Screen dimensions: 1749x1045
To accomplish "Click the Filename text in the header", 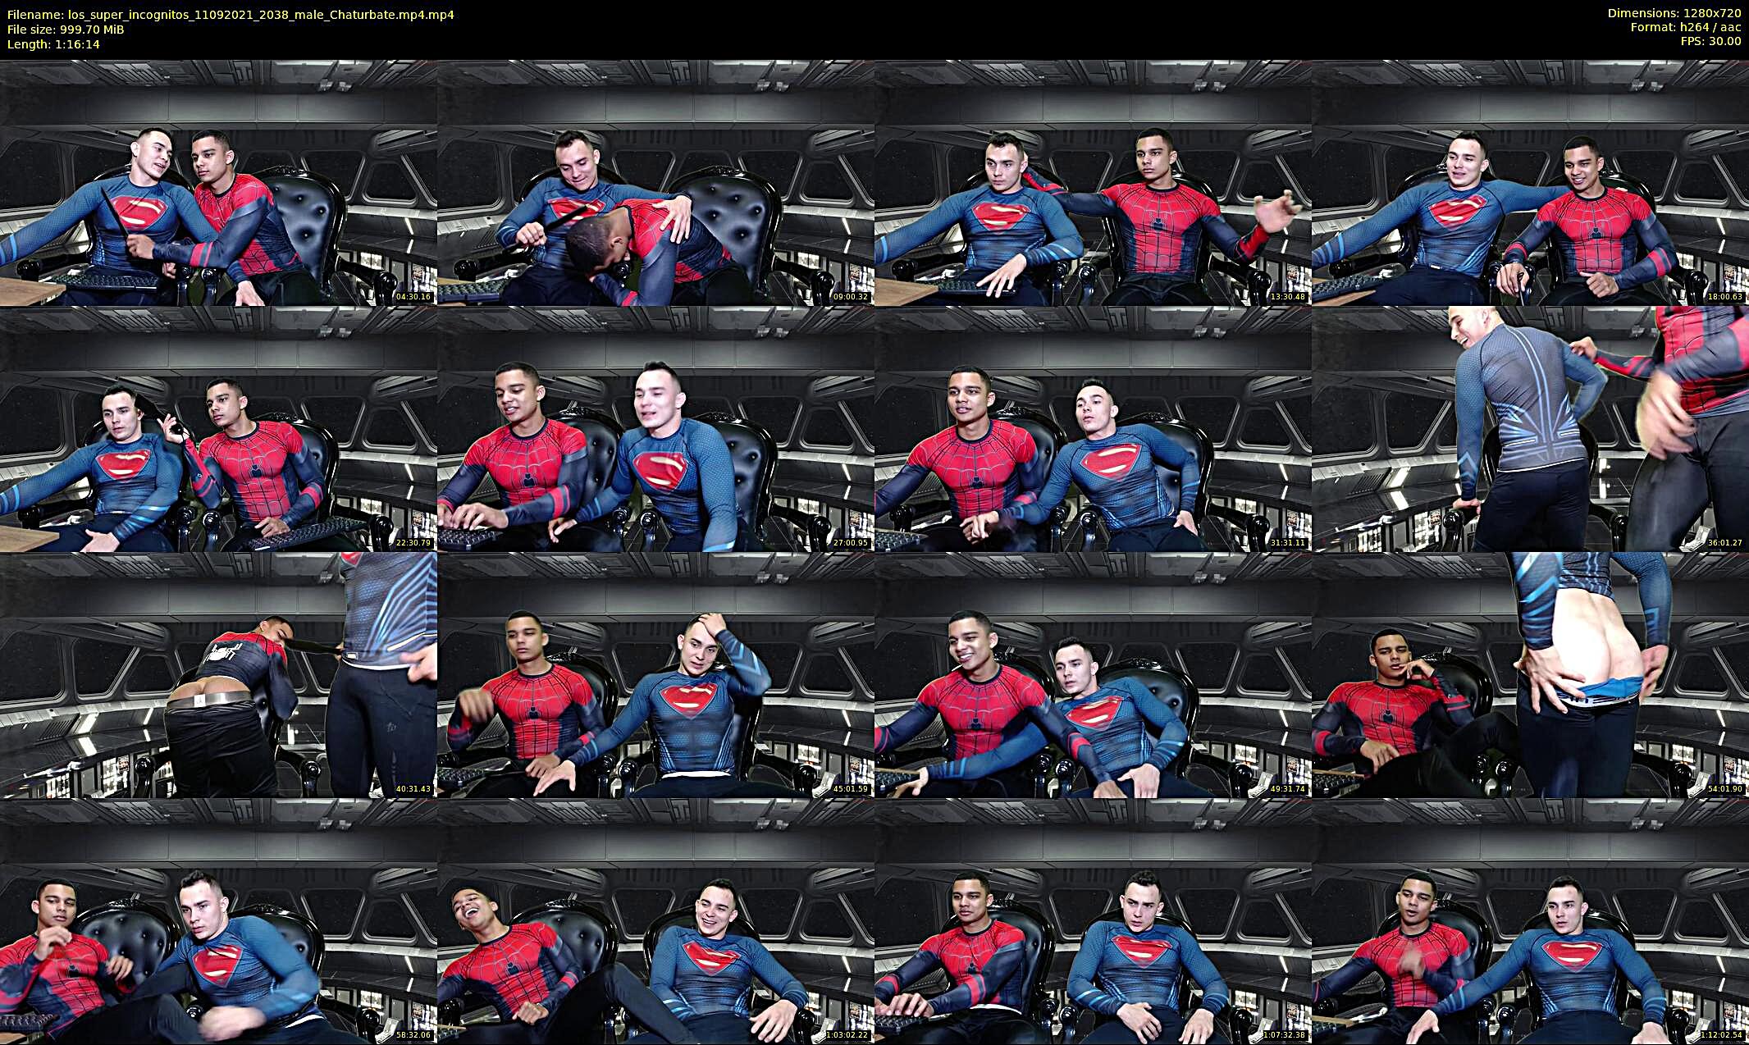I will (231, 15).
